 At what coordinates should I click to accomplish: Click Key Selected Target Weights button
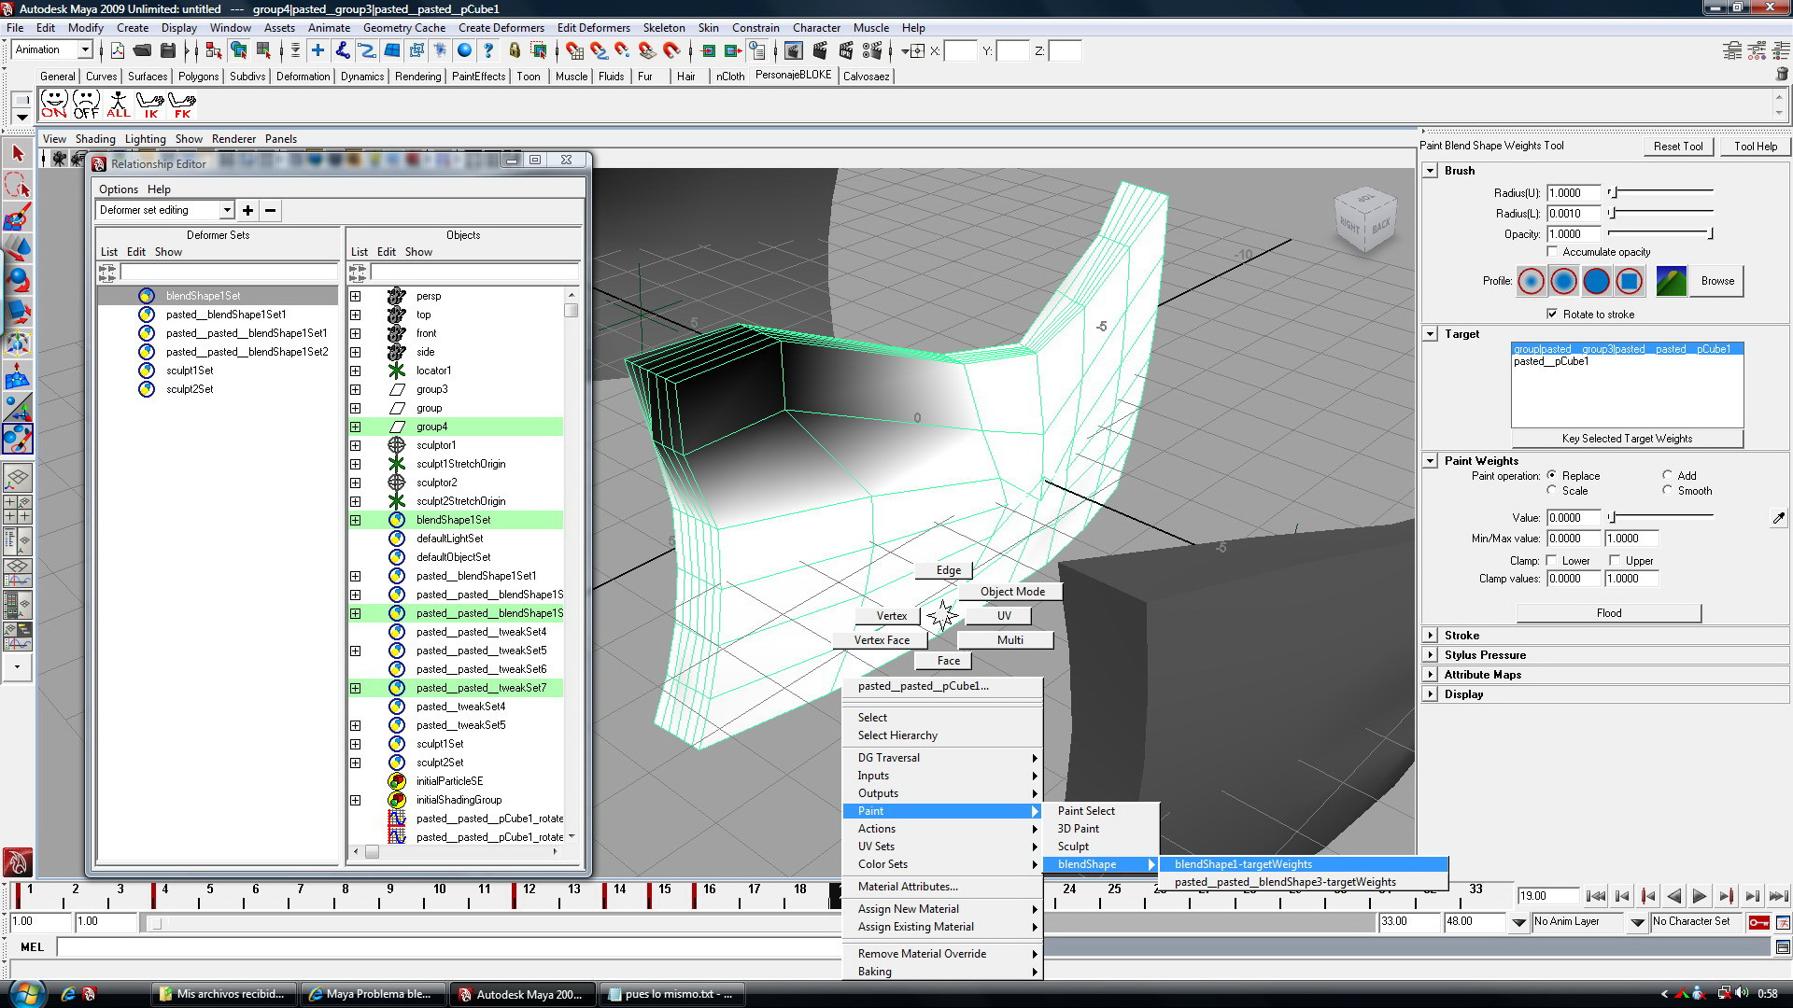click(1627, 439)
